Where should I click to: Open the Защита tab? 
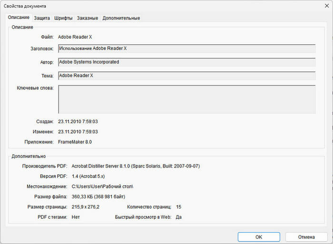[x=42, y=18]
